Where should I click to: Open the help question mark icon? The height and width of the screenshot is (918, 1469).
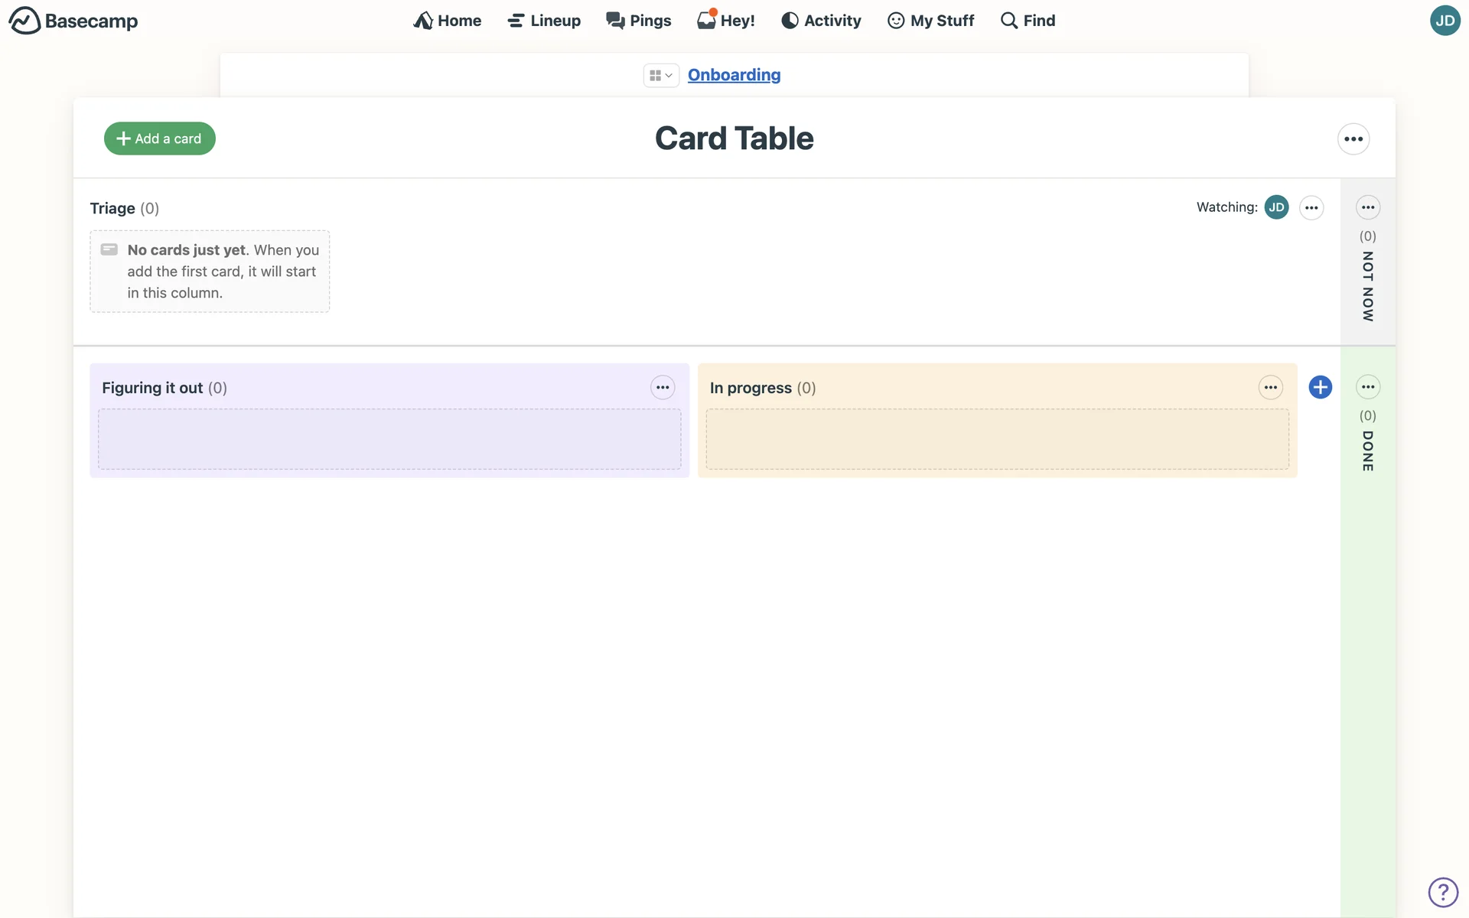[x=1443, y=892]
